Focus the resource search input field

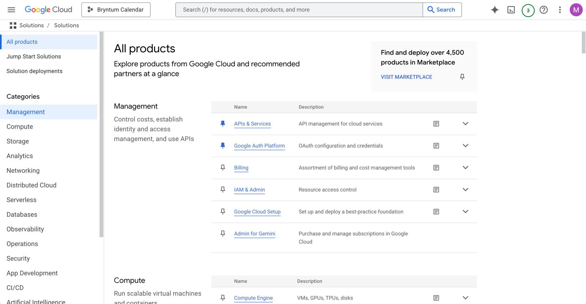tap(299, 10)
